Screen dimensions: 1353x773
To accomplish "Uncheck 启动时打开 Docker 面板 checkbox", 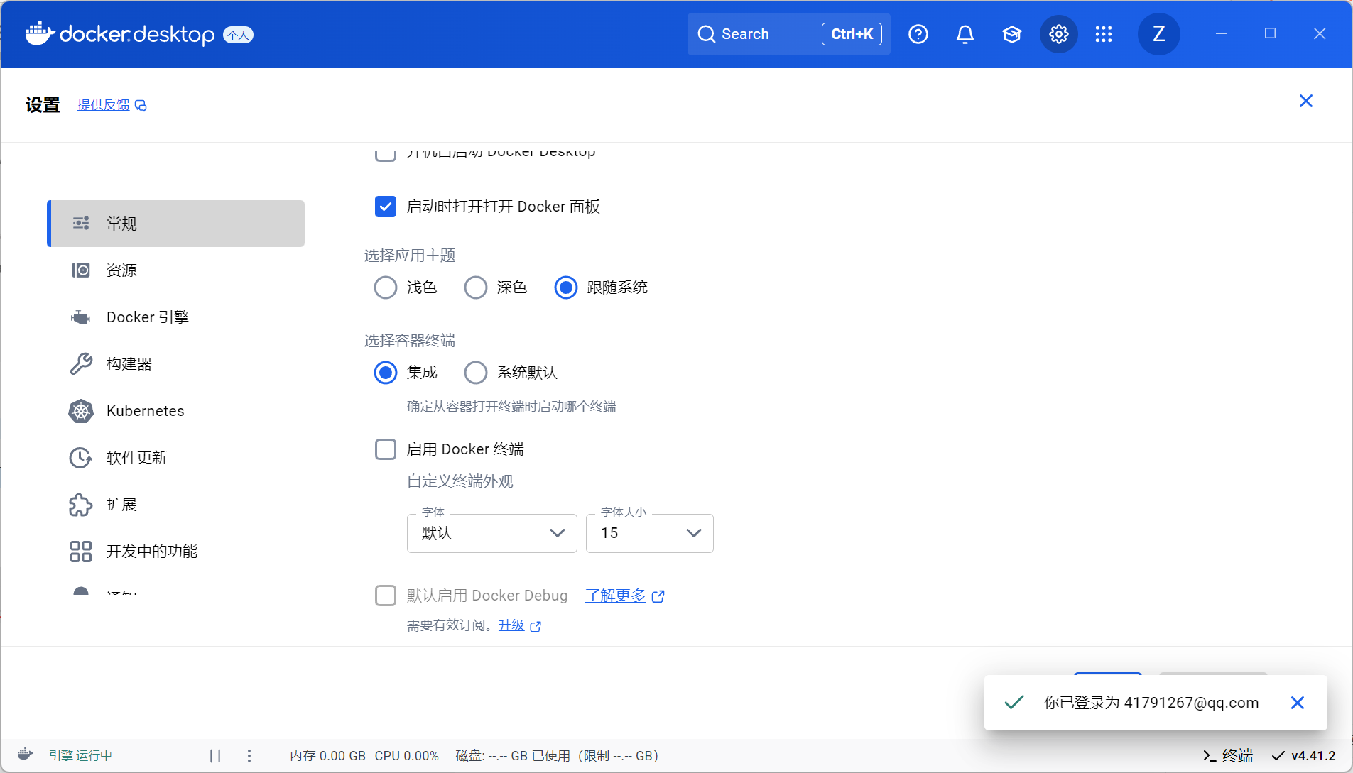I will pyautogui.click(x=386, y=207).
